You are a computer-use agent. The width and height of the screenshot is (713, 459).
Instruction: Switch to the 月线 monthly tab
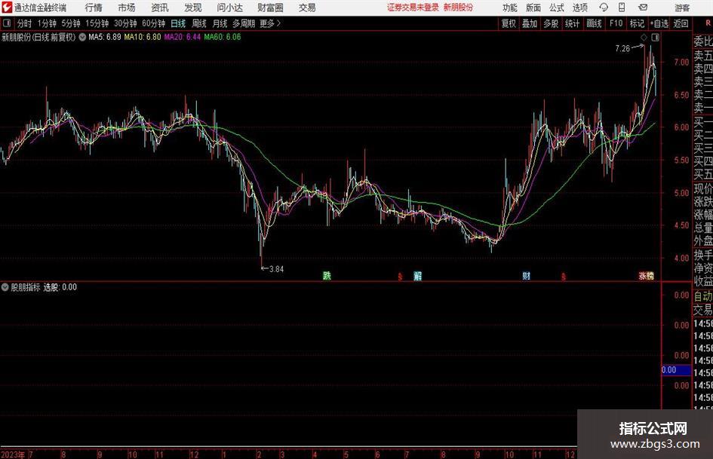220,23
